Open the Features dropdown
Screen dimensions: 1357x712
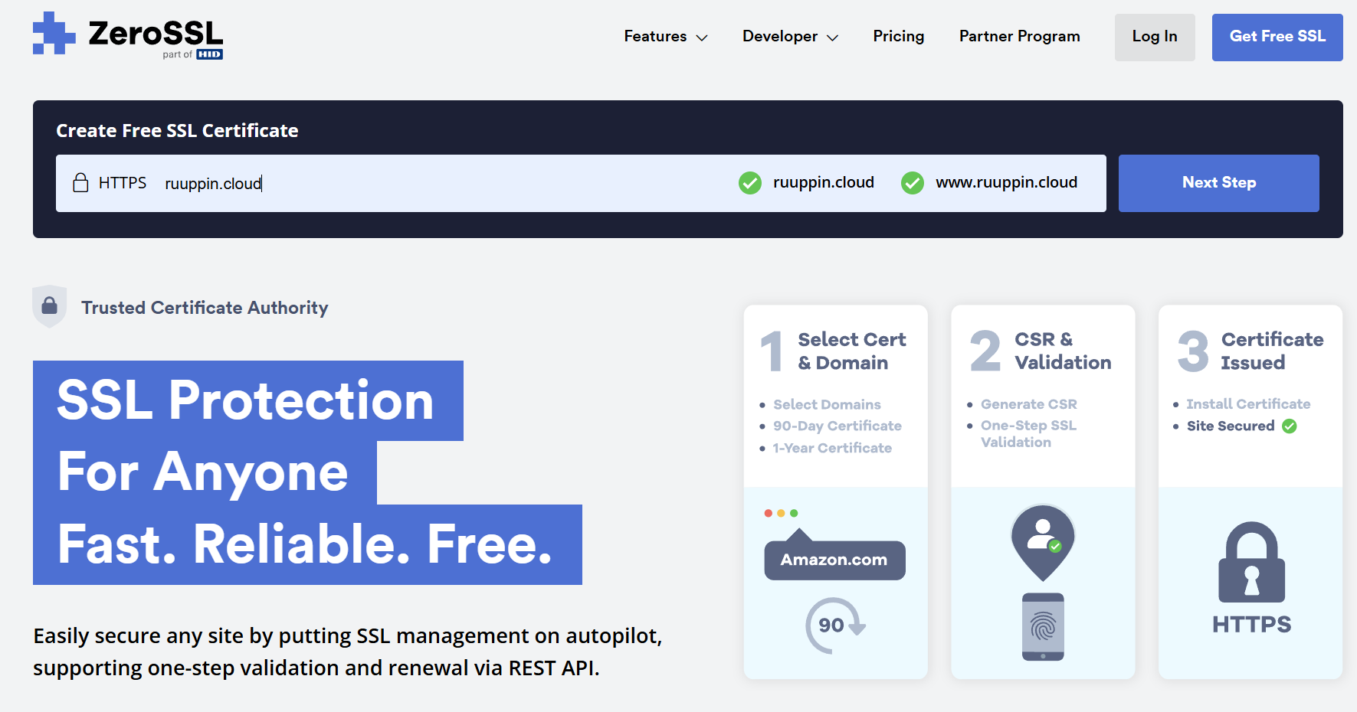(655, 36)
